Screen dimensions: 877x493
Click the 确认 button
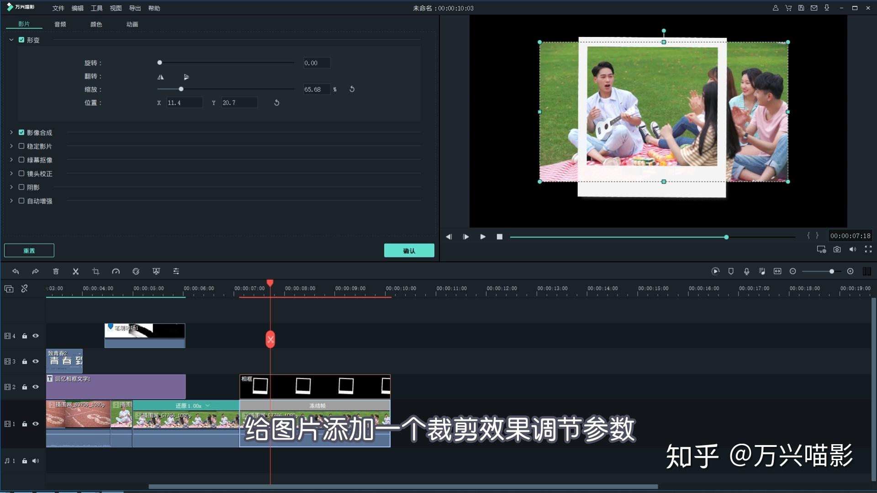point(409,251)
